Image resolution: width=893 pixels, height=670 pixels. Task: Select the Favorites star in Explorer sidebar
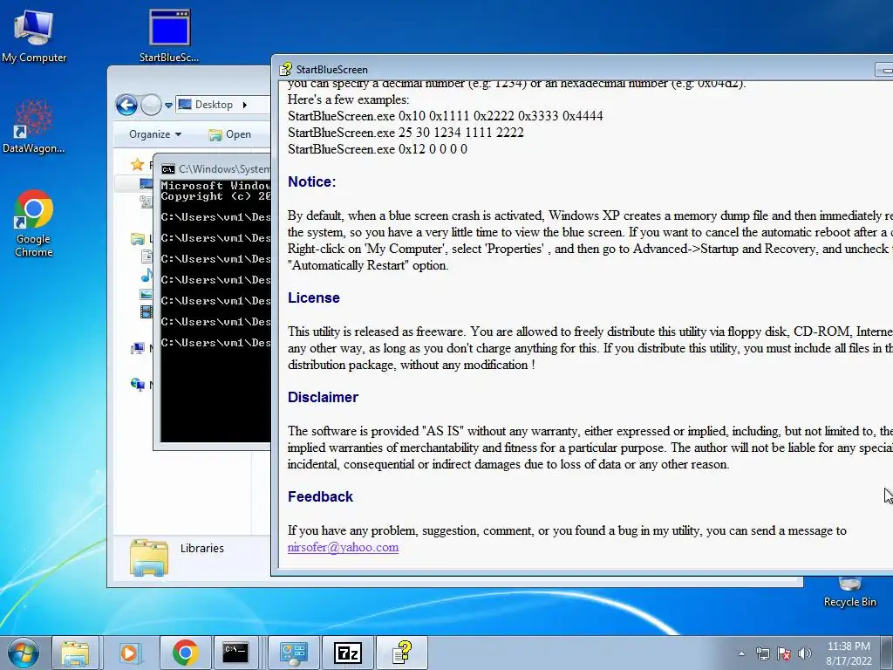click(137, 165)
